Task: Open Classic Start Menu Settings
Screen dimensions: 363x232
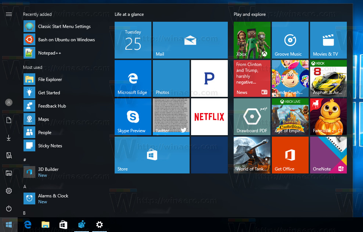Action: (64, 26)
